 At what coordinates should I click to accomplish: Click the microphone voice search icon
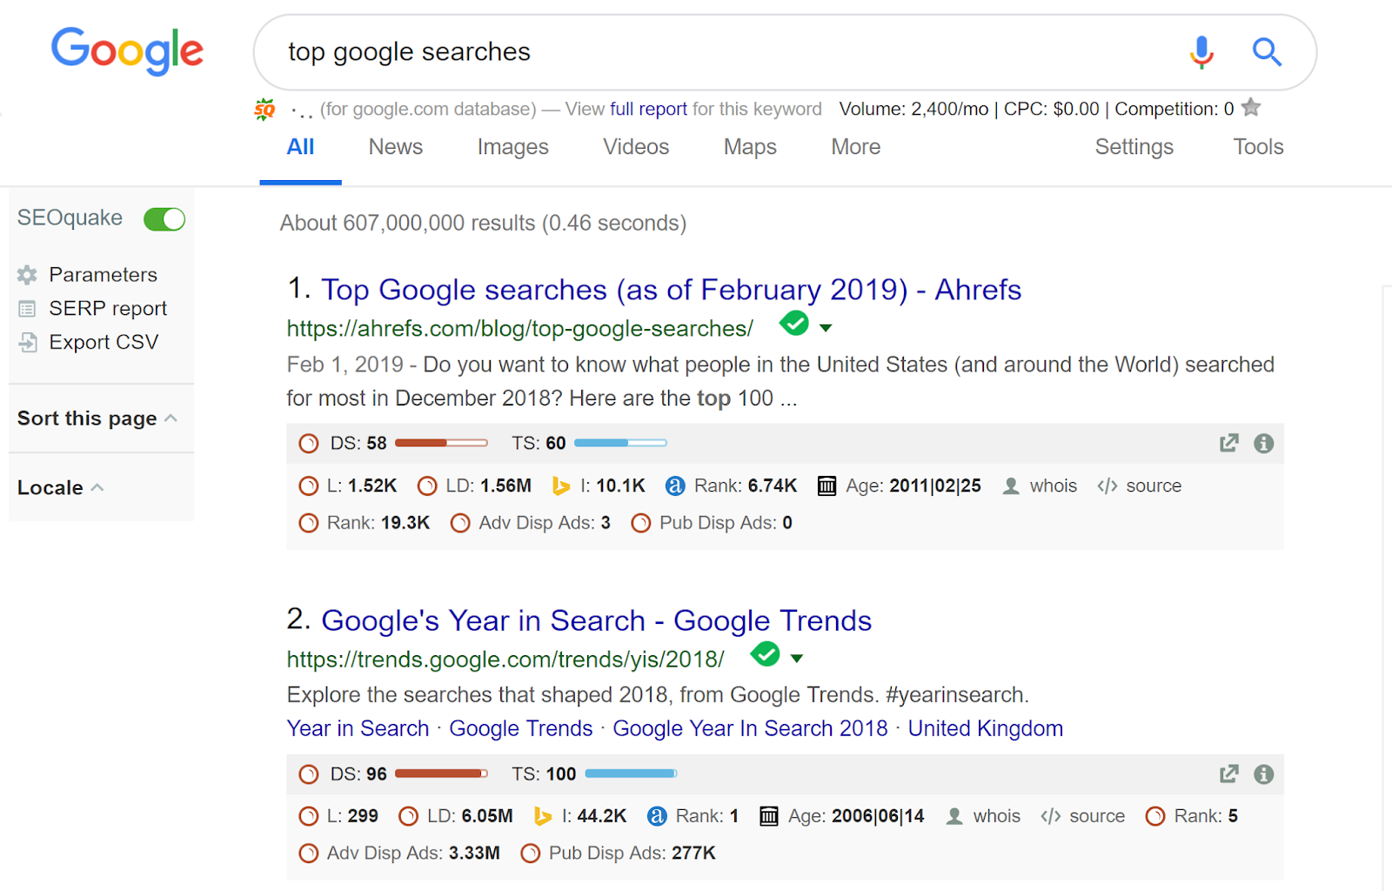[x=1201, y=52]
